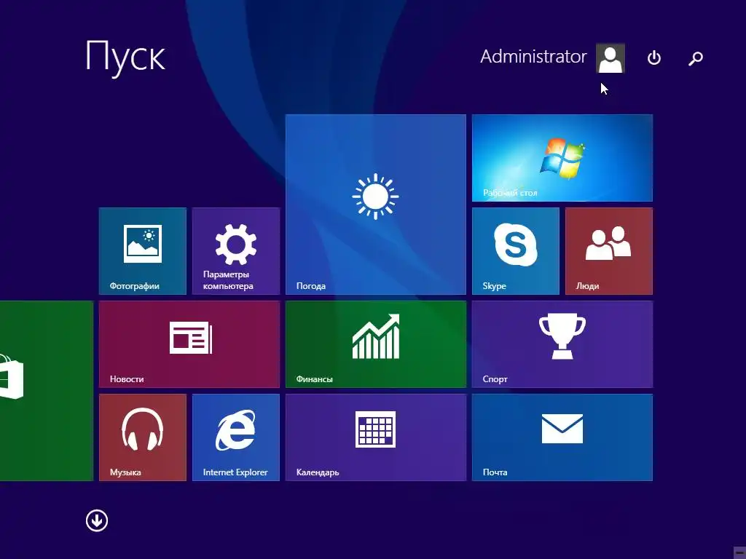746x559 pixels.
Task: Open Параметры компьютера settings tile
Action: (x=236, y=251)
